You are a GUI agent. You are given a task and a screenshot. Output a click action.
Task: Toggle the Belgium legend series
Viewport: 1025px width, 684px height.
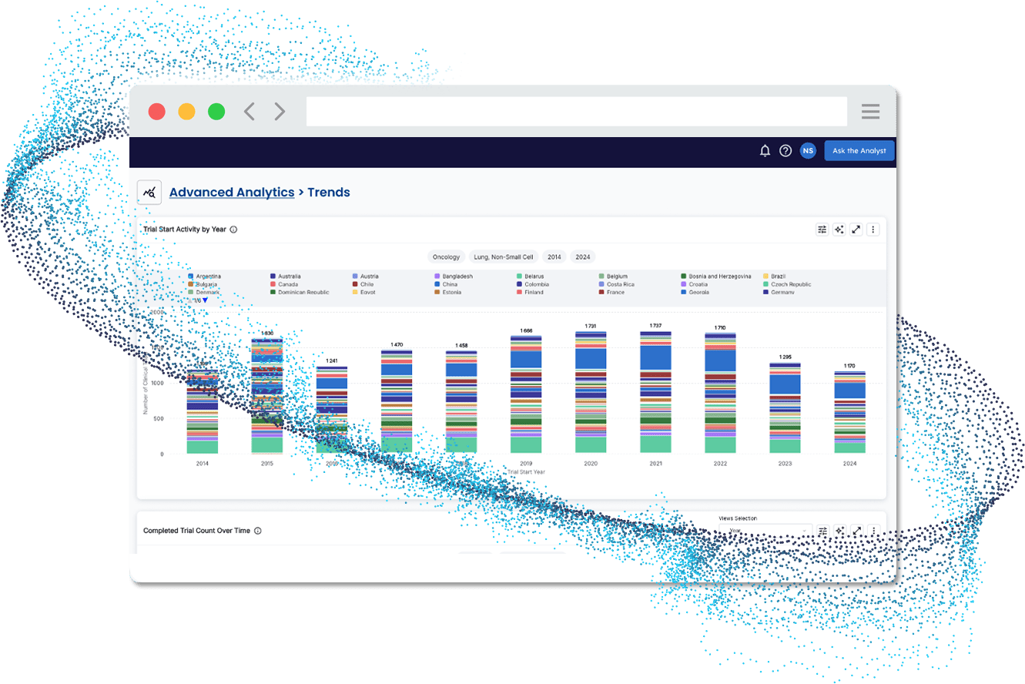tap(613, 276)
